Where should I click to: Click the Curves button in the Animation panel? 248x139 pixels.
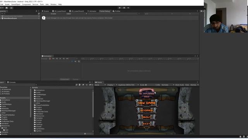[76, 79]
